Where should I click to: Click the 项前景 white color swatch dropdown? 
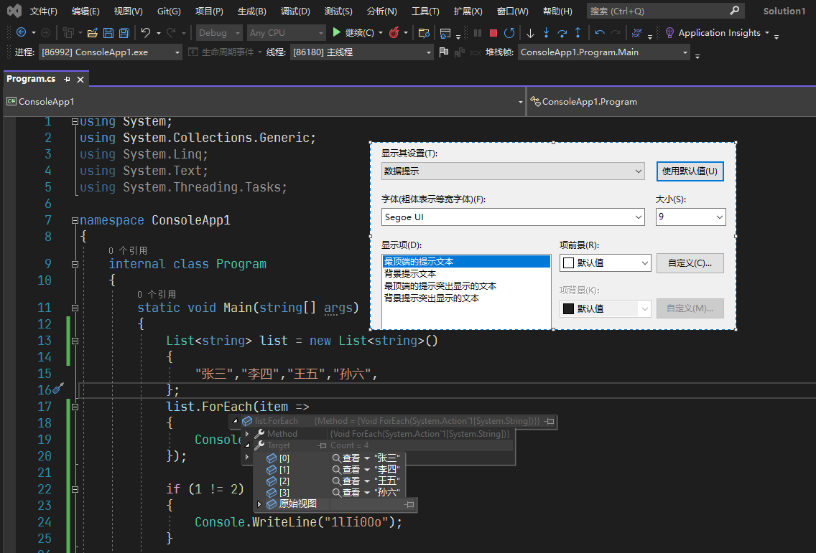[x=605, y=263]
